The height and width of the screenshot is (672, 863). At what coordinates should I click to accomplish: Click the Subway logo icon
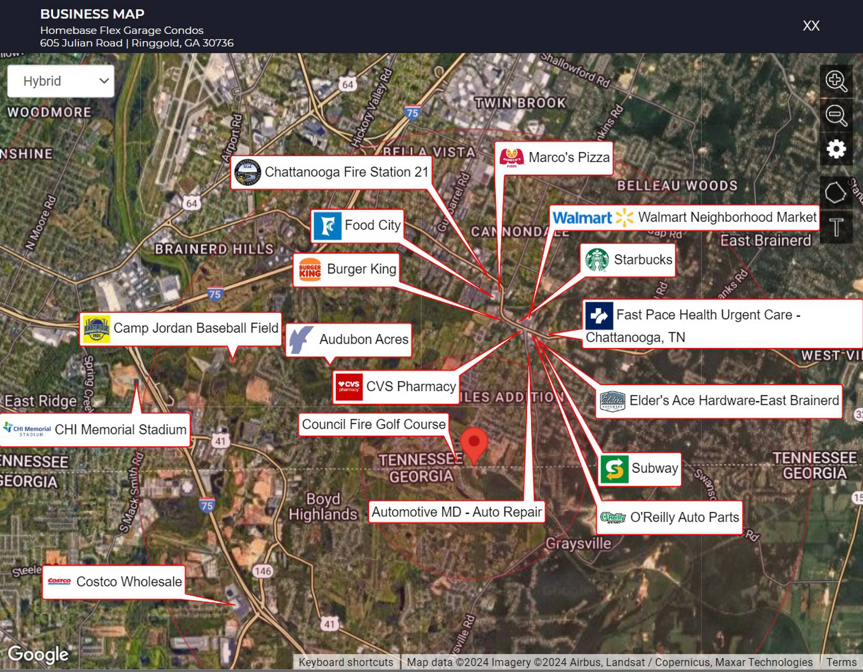614,469
